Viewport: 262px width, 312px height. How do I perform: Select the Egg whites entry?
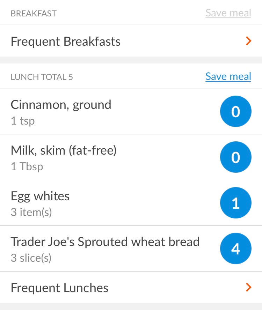point(131,203)
